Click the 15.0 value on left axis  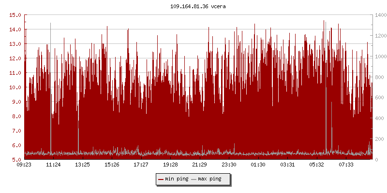click(x=15, y=15)
